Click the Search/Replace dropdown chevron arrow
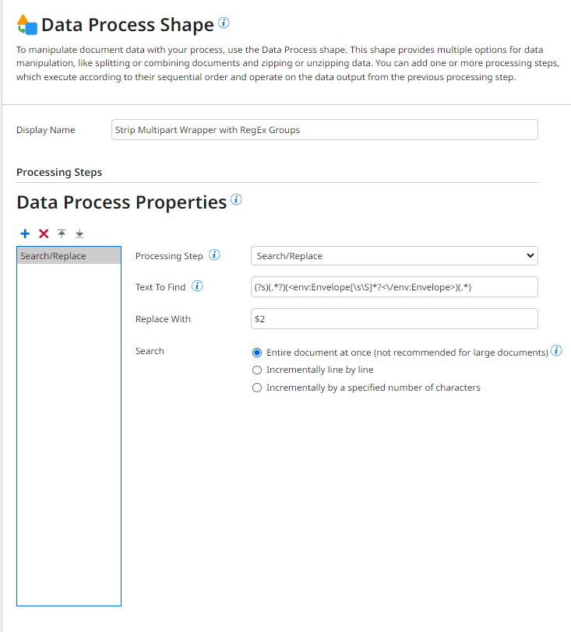 pyautogui.click(x=530, y=255)
